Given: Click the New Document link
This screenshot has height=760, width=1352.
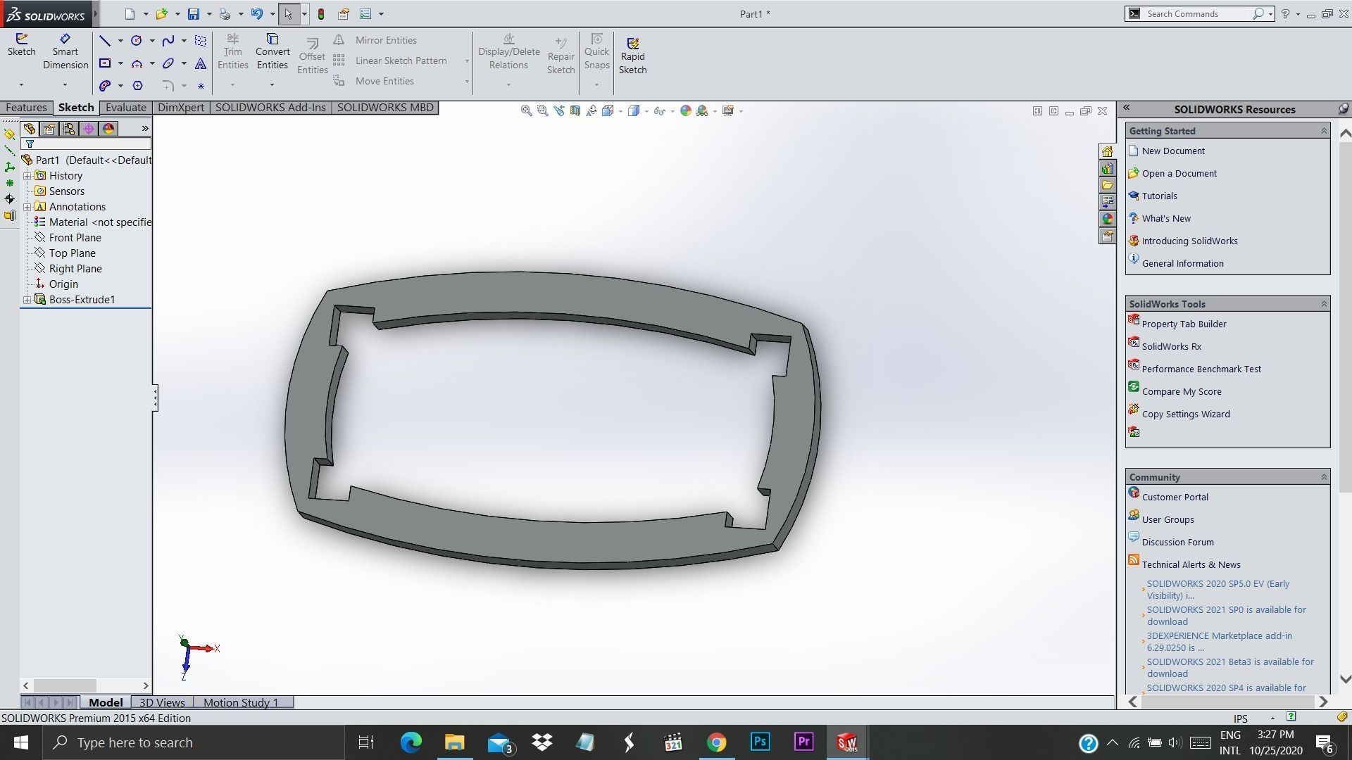Looking at the screenshot, I should pyautogui.click(x=1173, y=151).
